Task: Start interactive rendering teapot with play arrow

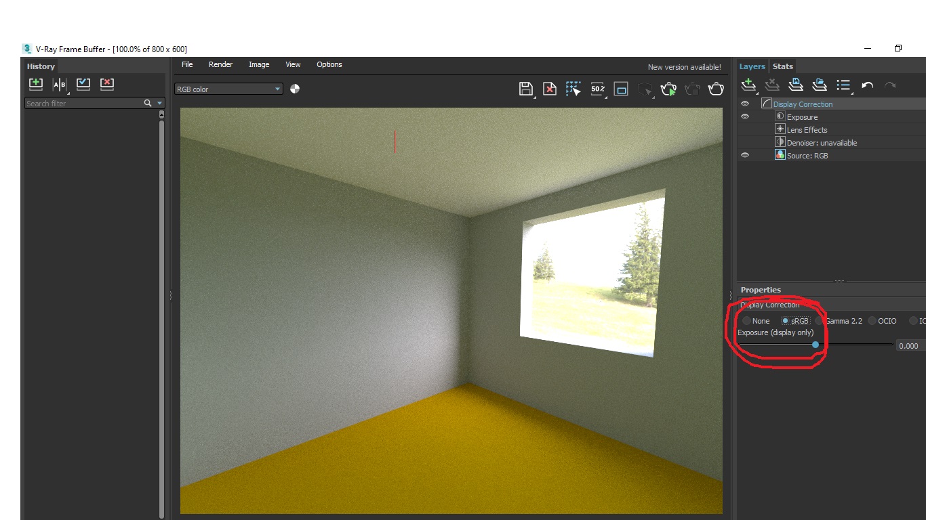Action: (668, 89)
